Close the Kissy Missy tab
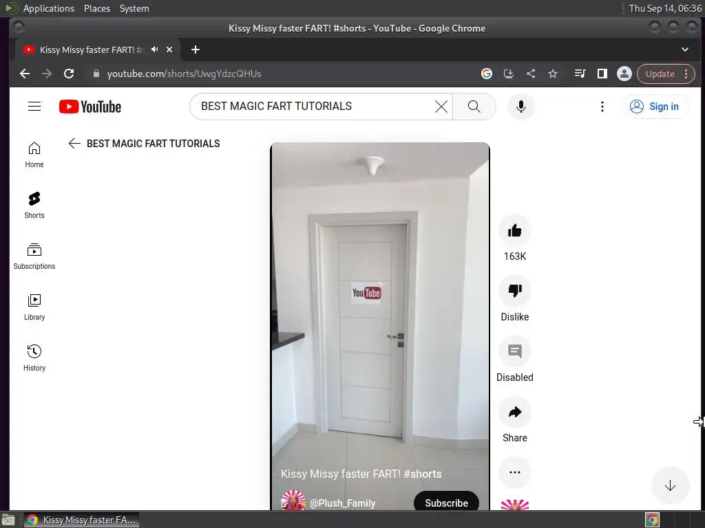The image size is (705, 528). tap(169, 49)
